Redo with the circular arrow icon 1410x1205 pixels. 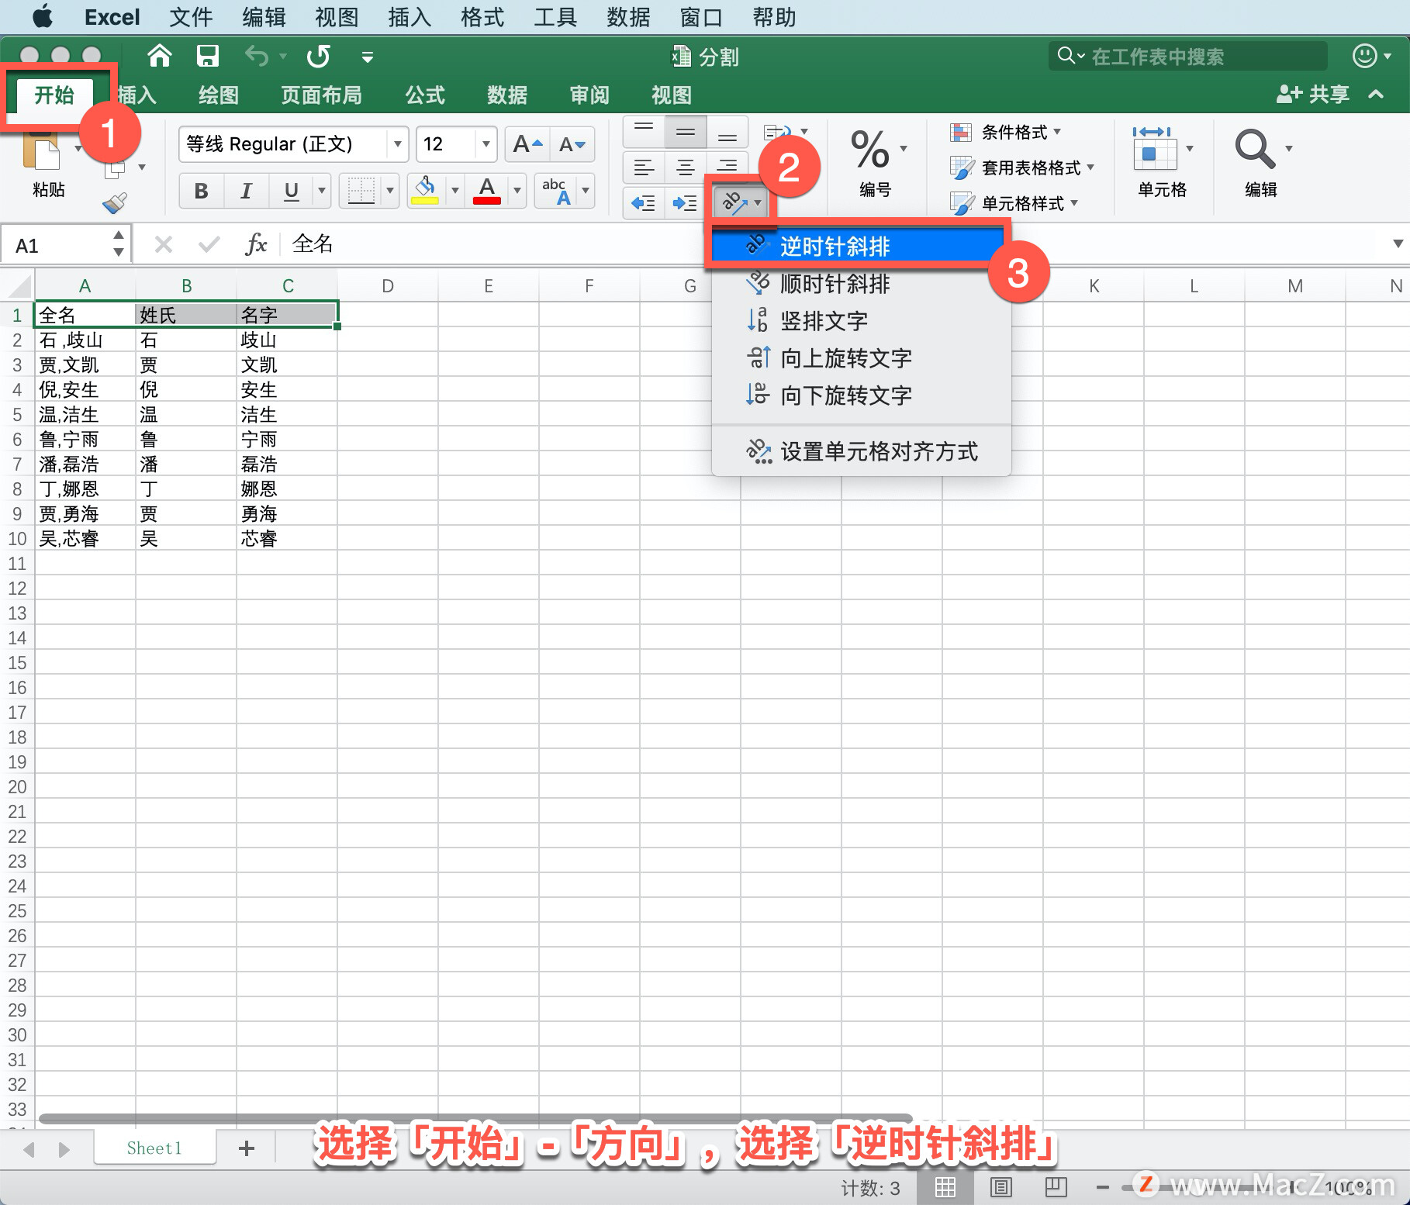(319, 56)
